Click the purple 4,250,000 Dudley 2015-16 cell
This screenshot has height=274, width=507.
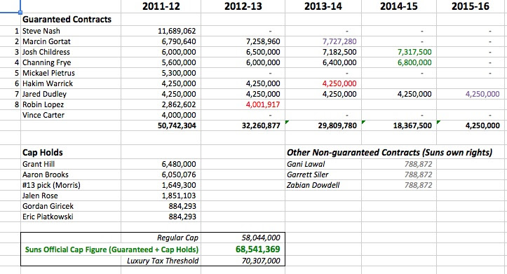click(471, 94)
